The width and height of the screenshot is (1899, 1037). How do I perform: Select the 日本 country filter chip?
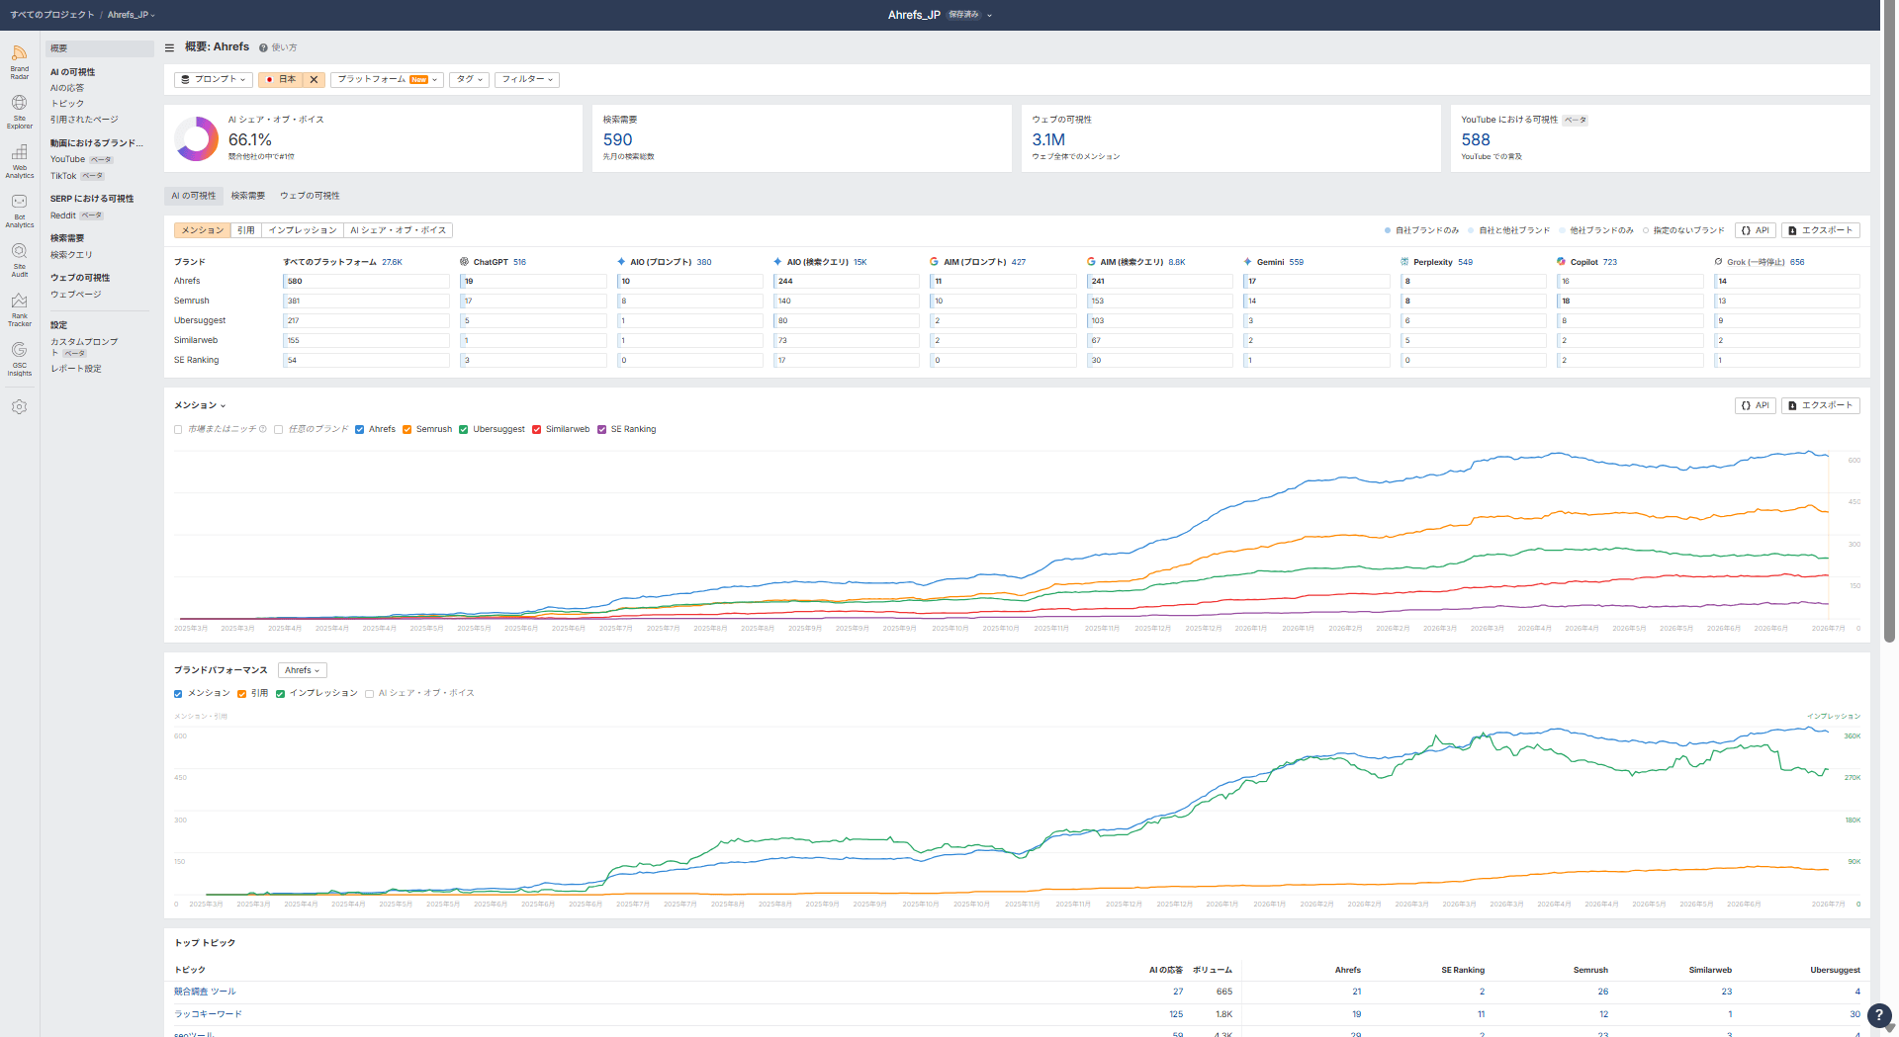pos(282,79)
